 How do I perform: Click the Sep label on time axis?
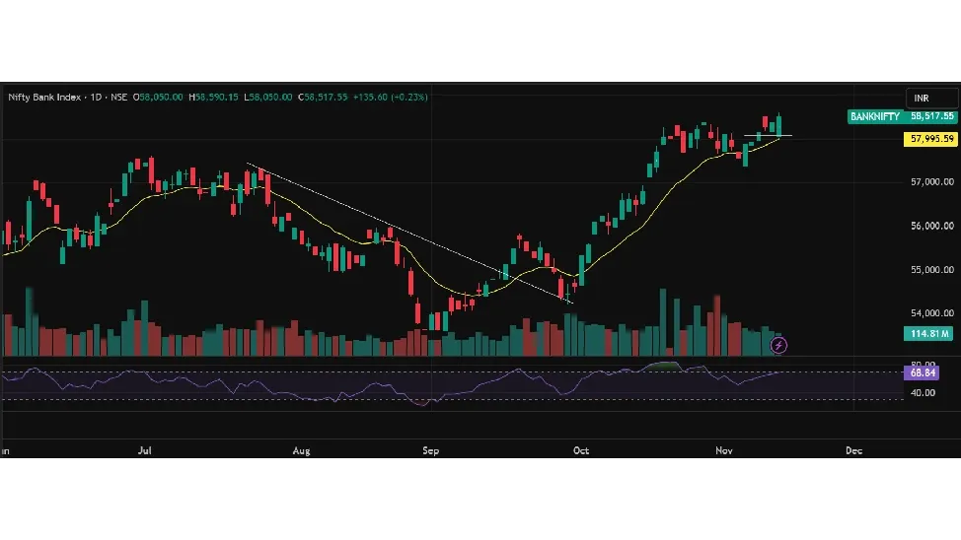click(x=430, y=451)
